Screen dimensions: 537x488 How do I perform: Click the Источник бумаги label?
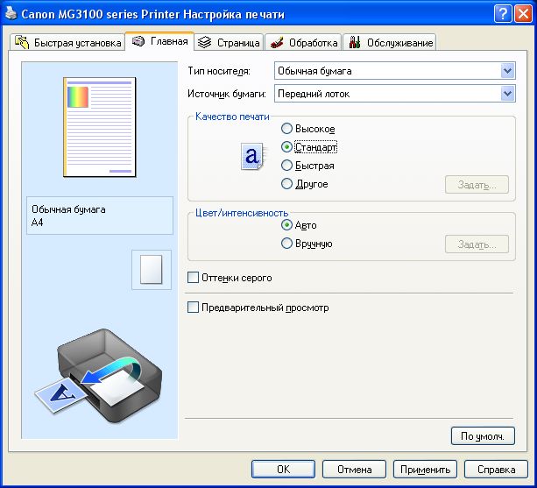tap(227, 94)
